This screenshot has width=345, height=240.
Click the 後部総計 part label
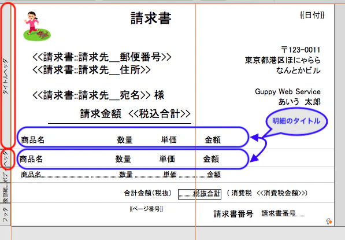click(6, 193)
